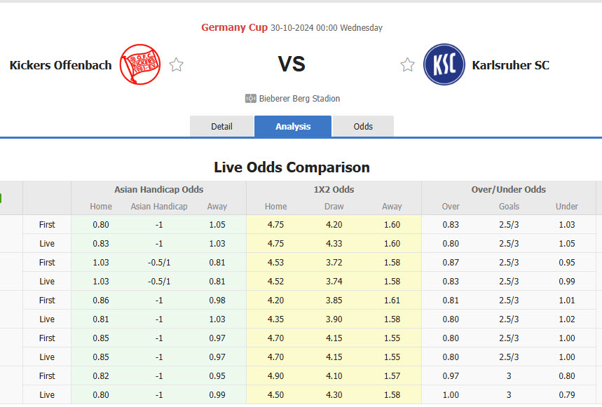Click the Live odds cell showing 4.33 draw
This screenshot has height=407, width=602.
pyautogui.click(x=334, y=243)
